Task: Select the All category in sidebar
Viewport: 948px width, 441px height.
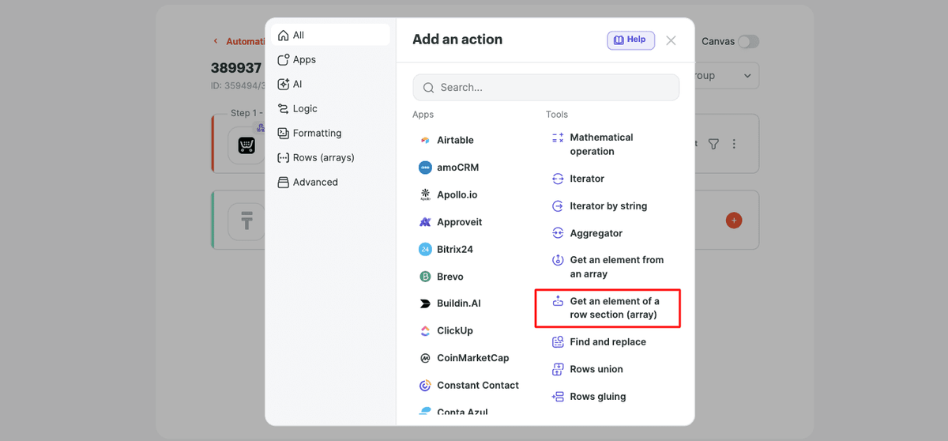Action: coord(330,35)
